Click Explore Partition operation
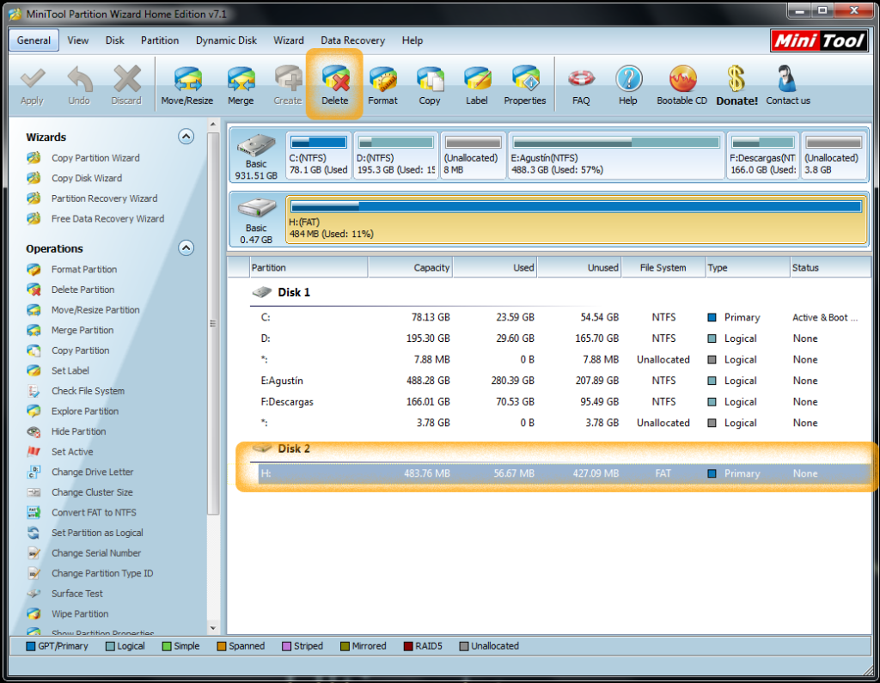 pyautogui.click(x=85, y=411)
